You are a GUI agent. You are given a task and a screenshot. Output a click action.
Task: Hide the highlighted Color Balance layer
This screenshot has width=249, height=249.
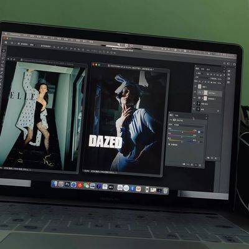[195, 92]
